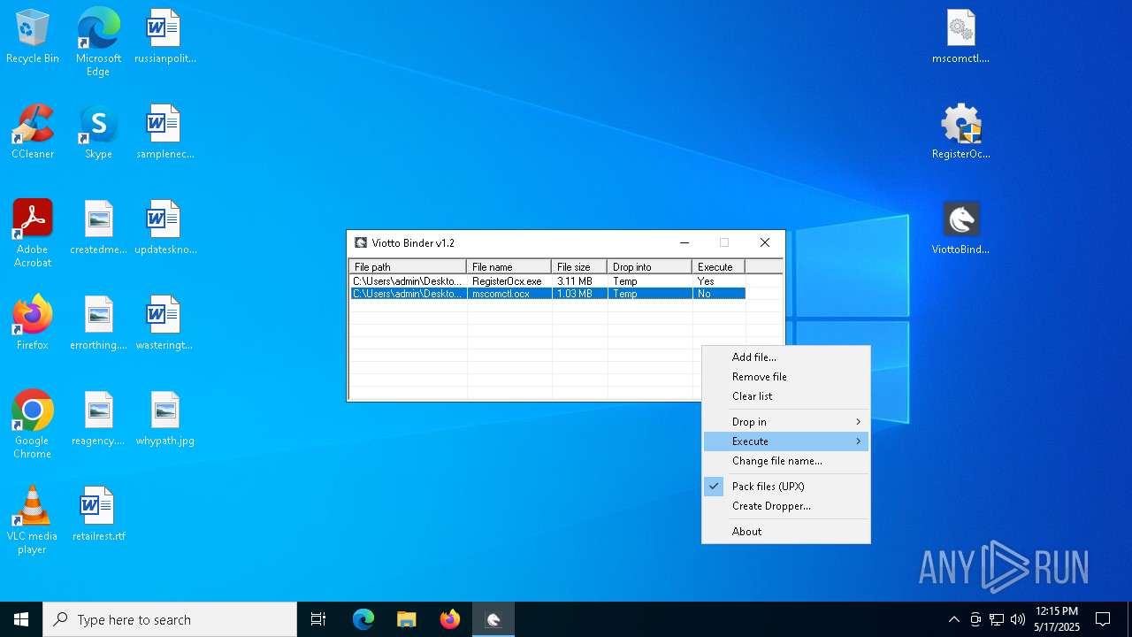Open CCleaner desktop shortcut
The width and height of the screenshot is (1132, 637).
click(33, 133)
